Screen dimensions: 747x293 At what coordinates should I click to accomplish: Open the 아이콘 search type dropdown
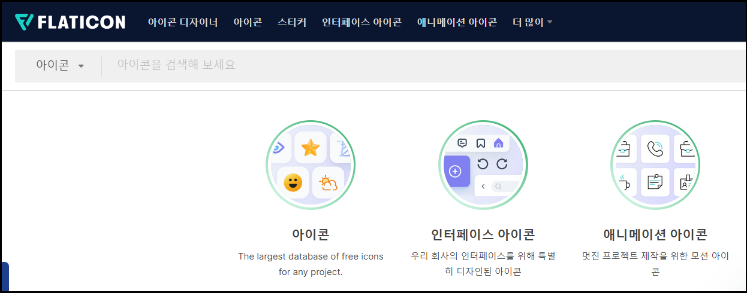point(59,65)
